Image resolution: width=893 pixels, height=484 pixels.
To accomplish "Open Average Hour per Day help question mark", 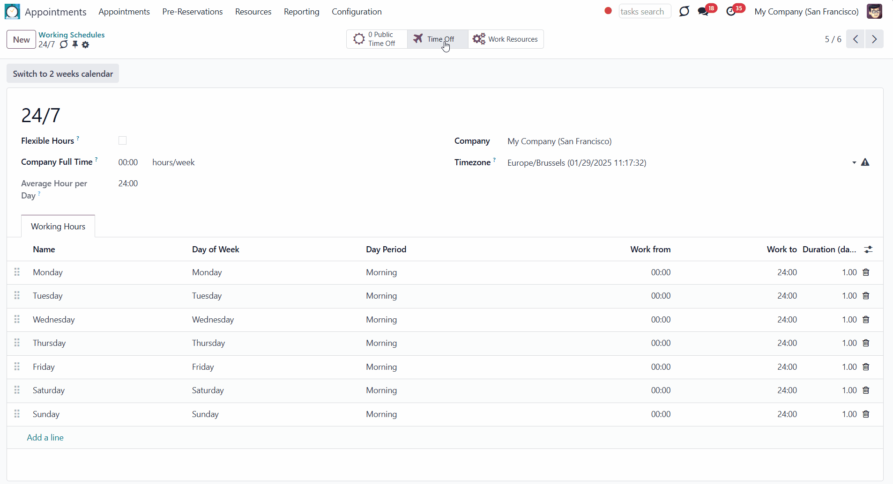I will point(39,193).
